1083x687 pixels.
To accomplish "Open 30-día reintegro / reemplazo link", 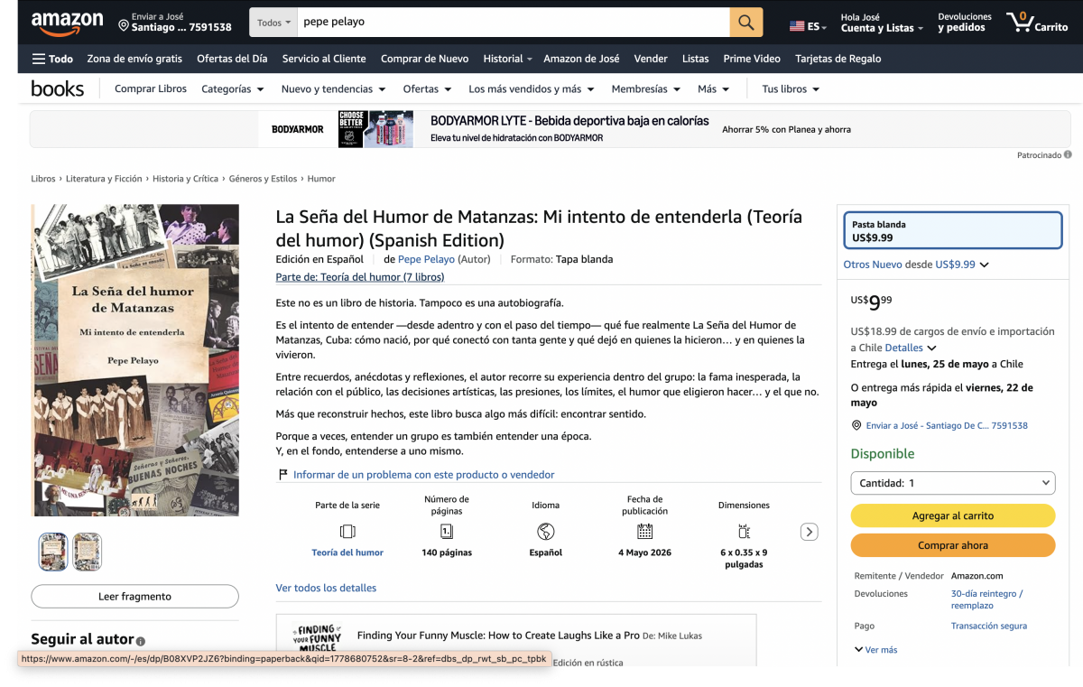I will (x=985, y=599).
